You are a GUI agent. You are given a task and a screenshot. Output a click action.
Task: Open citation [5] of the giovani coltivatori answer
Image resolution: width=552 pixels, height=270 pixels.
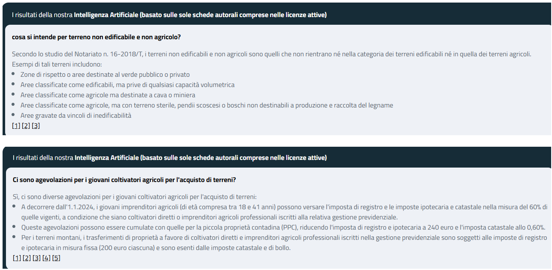point(56,258)
